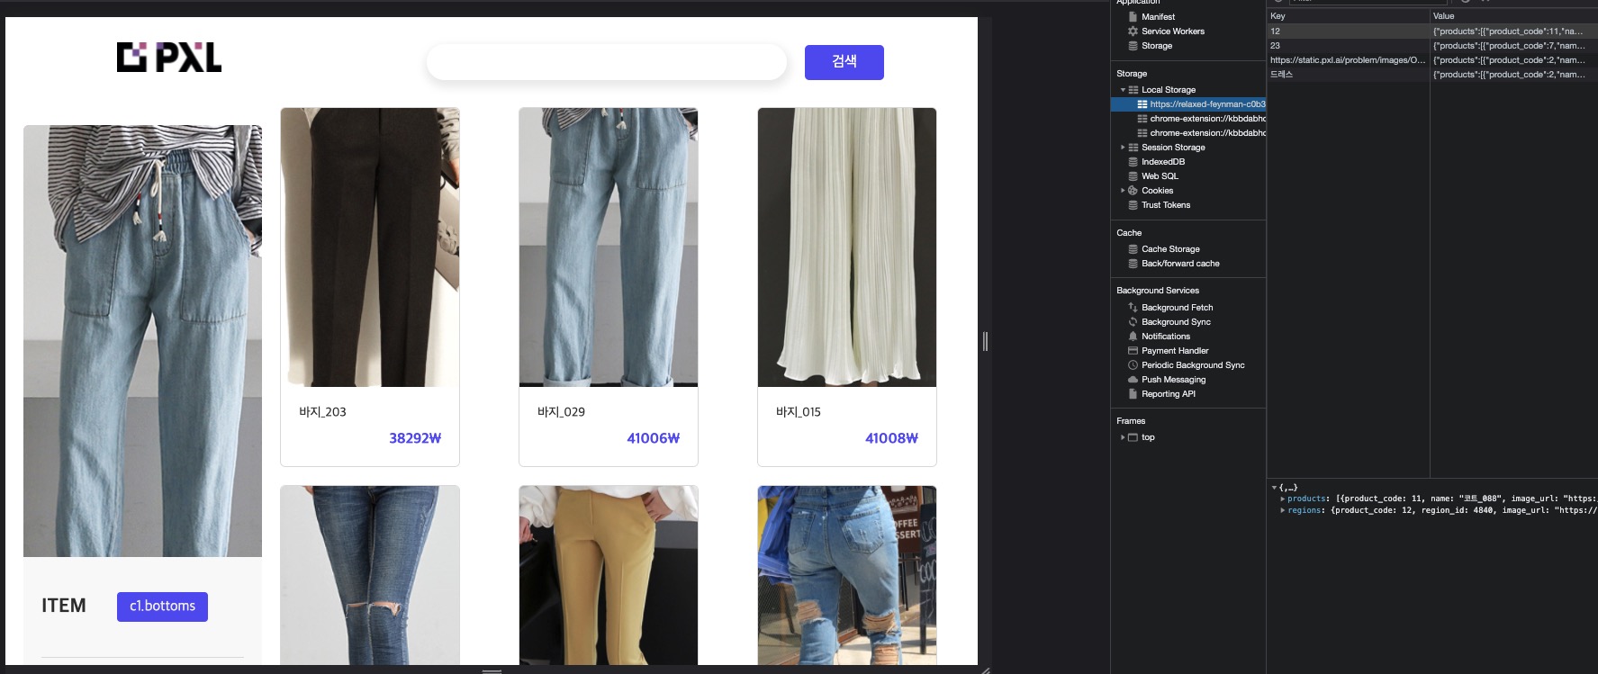This screenshot has width=1598, height=674.
Task: Expand the Cookies section
Action: point(1123,191)
